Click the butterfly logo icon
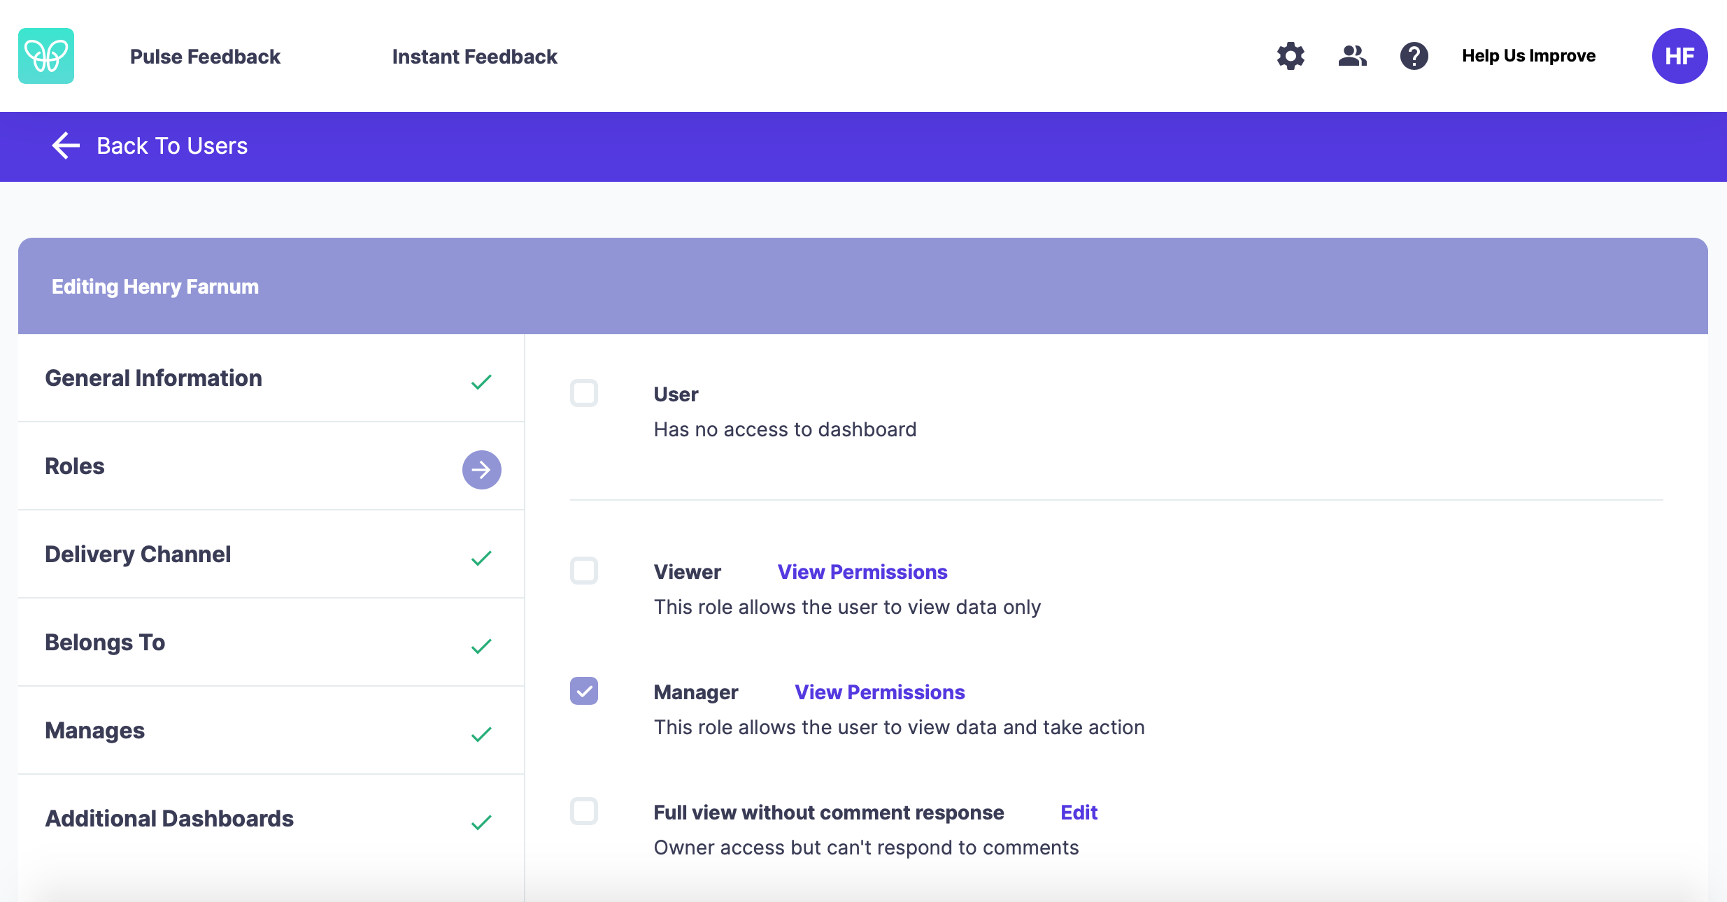Viewport: 1727px width, 902px height. coord(46,56)
